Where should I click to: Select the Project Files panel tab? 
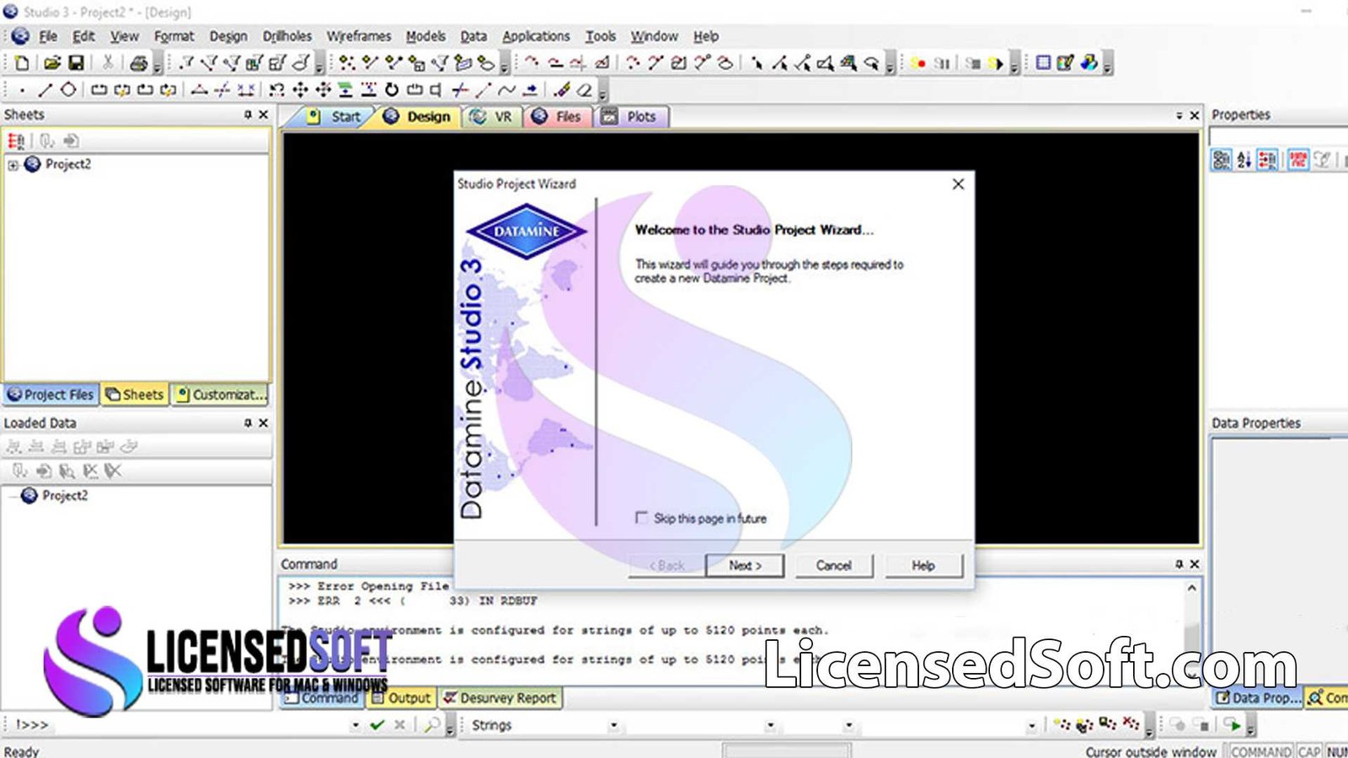coord(51,394)
